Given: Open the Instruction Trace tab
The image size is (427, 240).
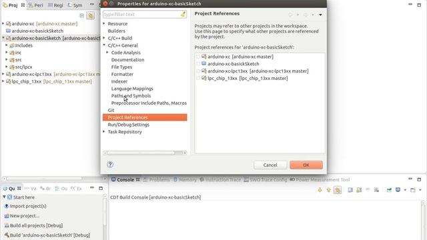Looking at the screenshot, I should (220, 179).
